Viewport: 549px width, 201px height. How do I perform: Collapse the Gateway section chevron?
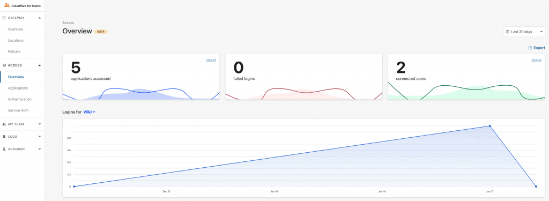[x=40, y=18]
